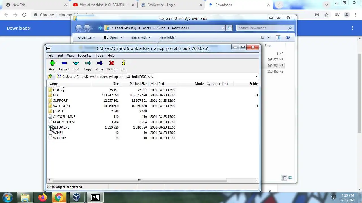Click the Explorer Forward button
Screen dimensions: 362x203
(87, 28)
